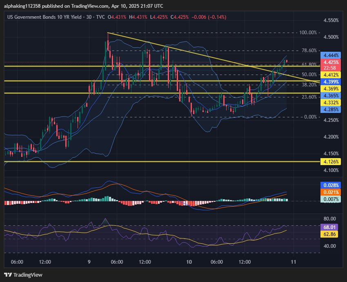Click the 4.100% price axis label
Screen dimensions: 347x282
point(331,170)
